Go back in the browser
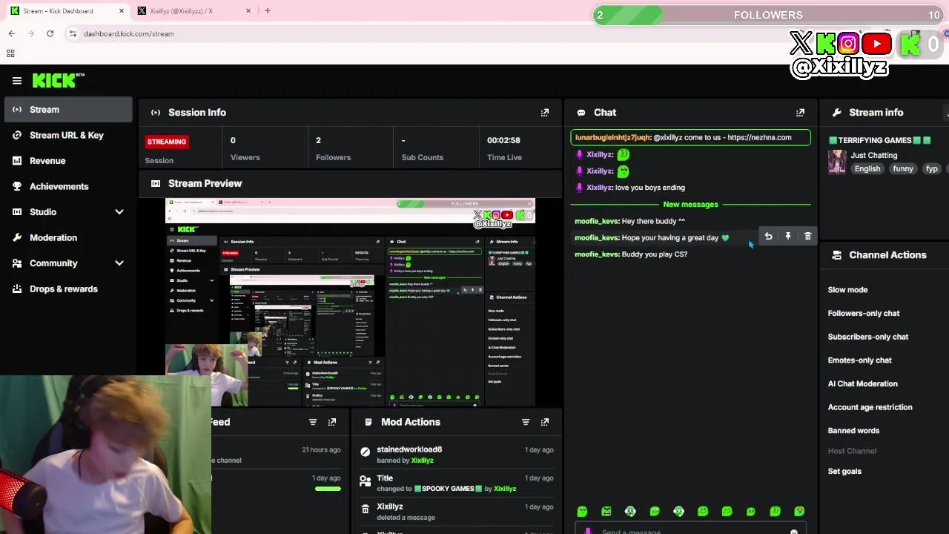The height and width of the screenshot is (534, 949). tap(12, 33)
